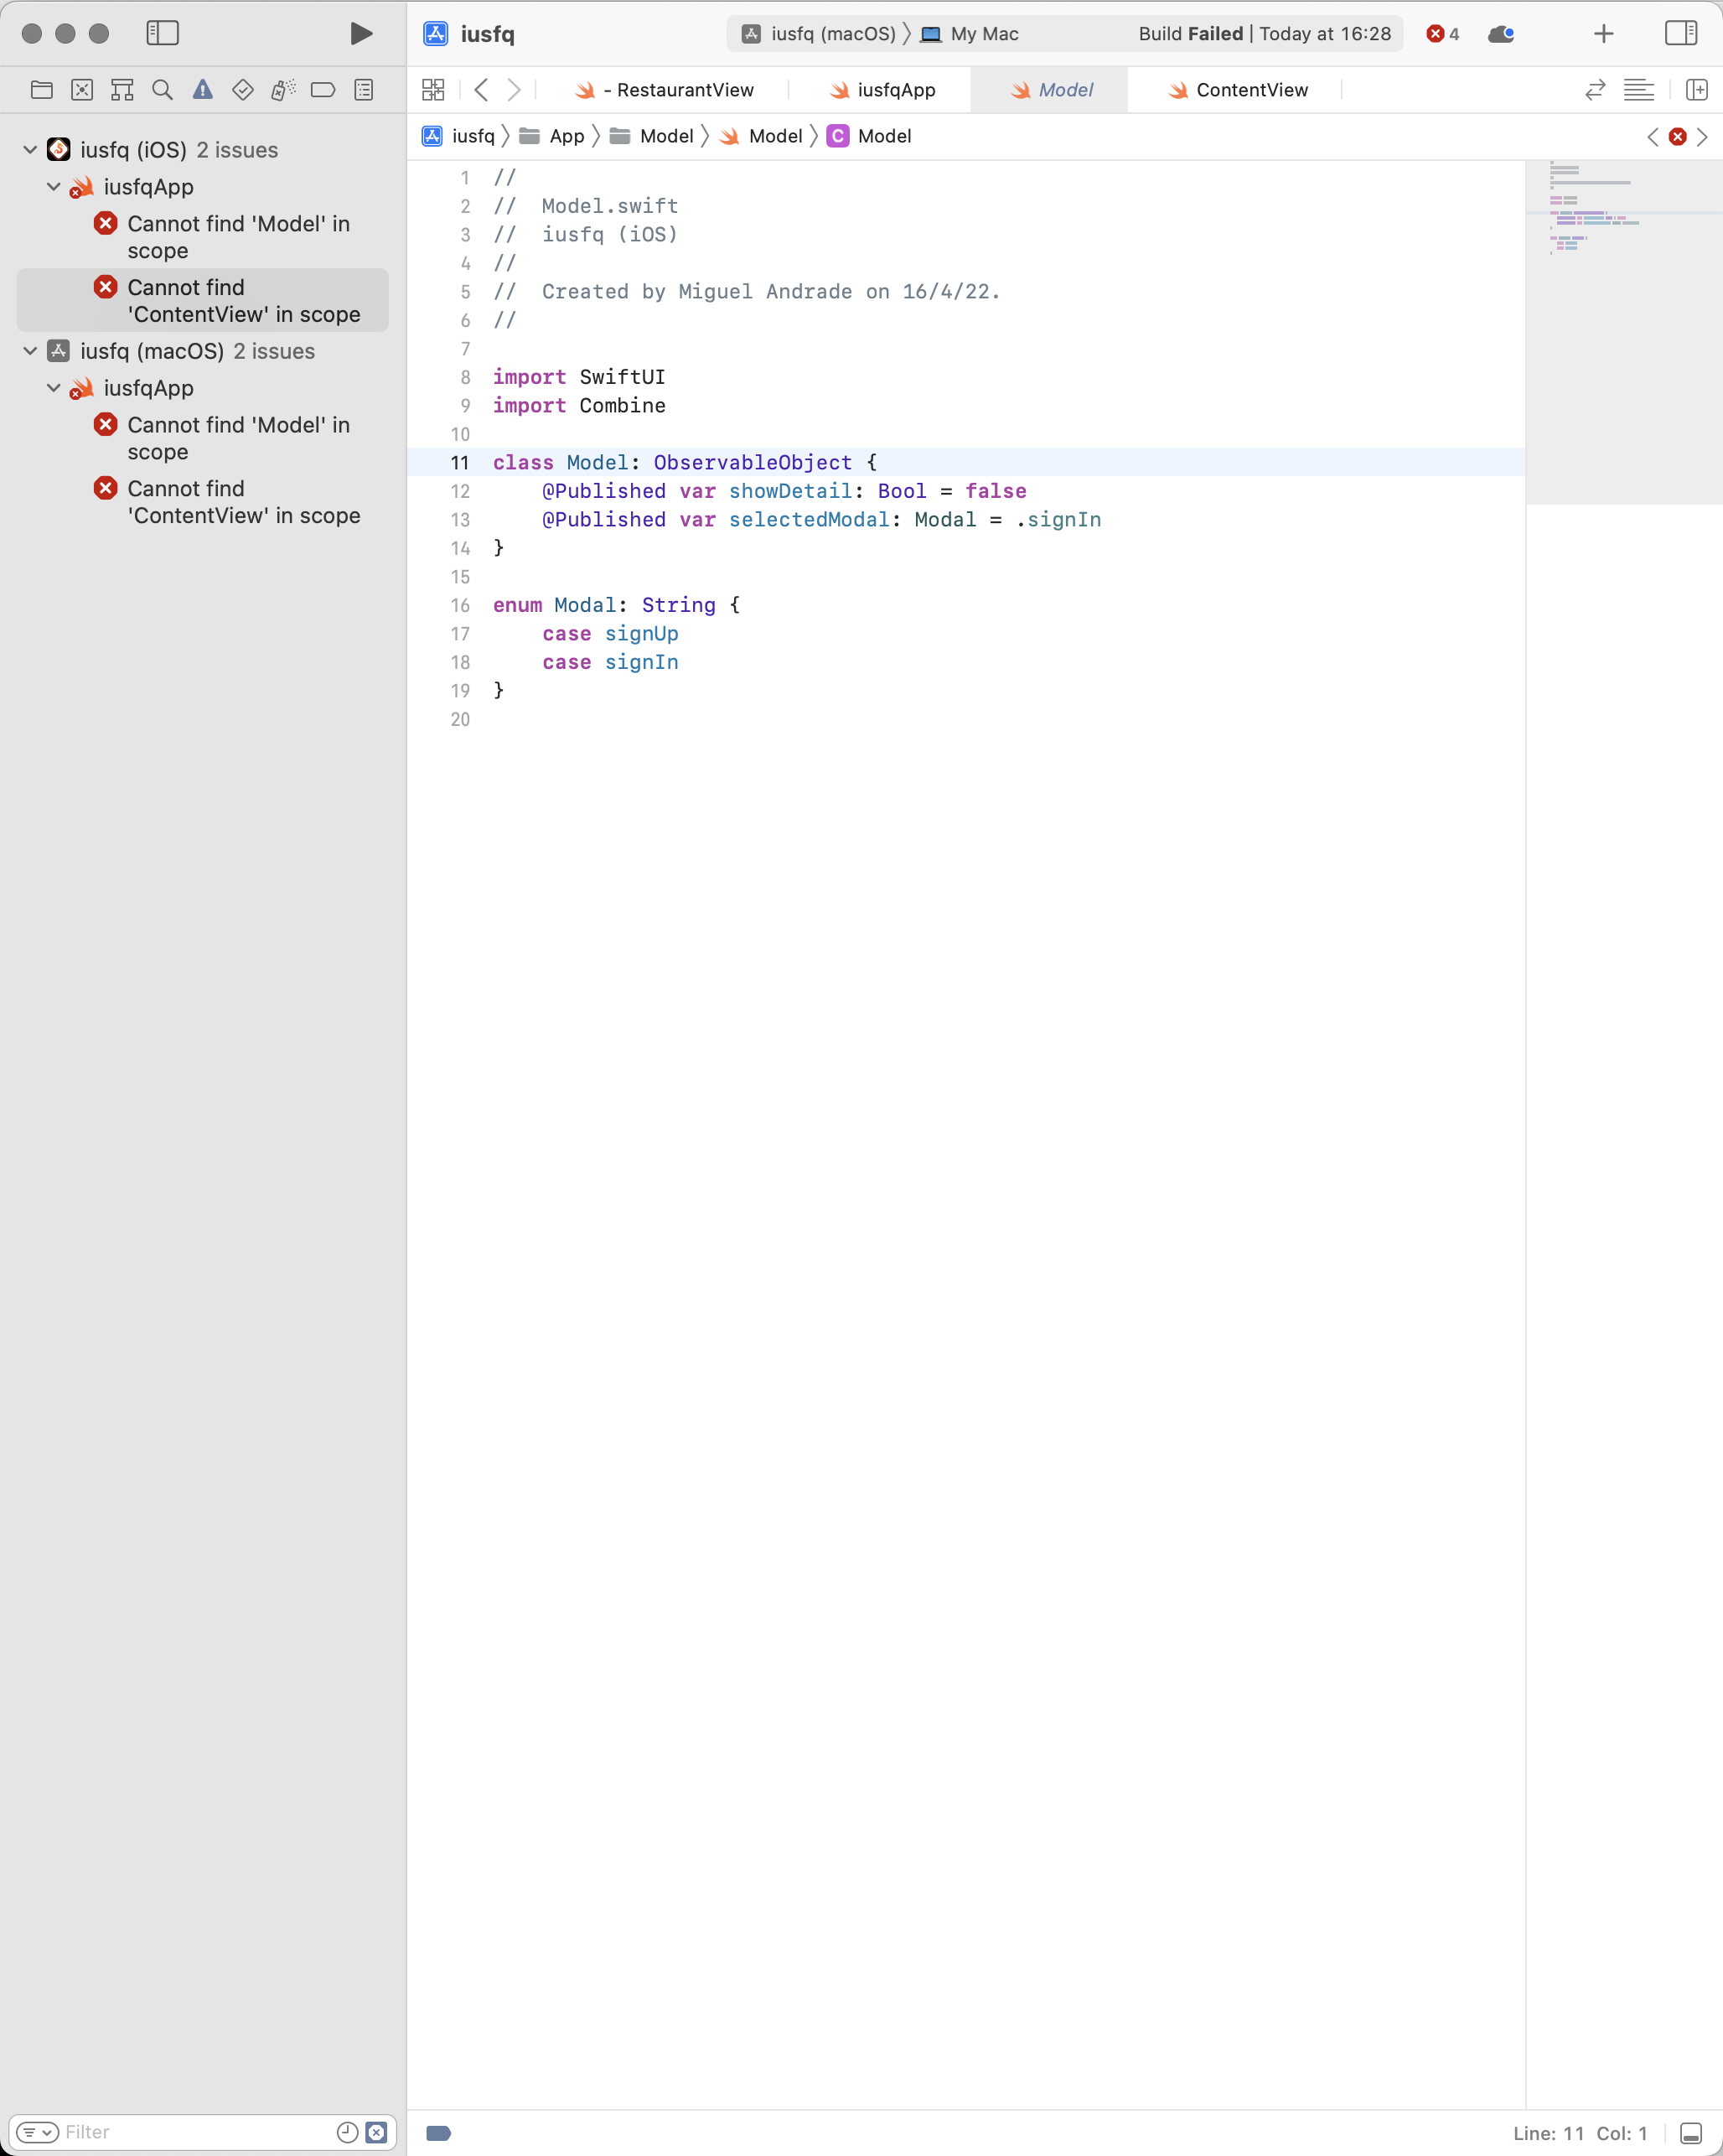This screenshot has width=1723, height=2156.
Task: Show the Project navigator folder icon
Action: [42, 90]
